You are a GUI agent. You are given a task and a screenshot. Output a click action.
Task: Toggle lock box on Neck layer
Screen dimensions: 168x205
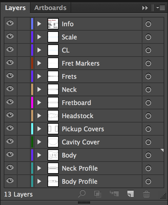click(x=24, y=89)
